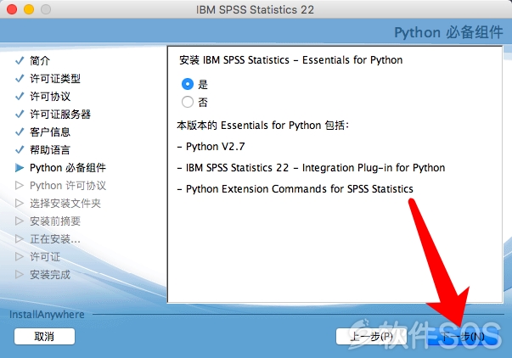The width and height of the screenshot is (512, 358).
Task: Click the 许可证服务器 step label
Action: [60, 115]
